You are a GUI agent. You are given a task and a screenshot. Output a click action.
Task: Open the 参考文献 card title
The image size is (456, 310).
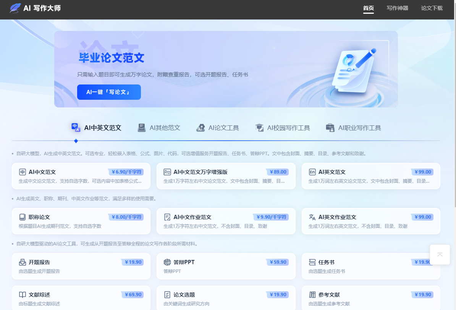tap(329, 295)
